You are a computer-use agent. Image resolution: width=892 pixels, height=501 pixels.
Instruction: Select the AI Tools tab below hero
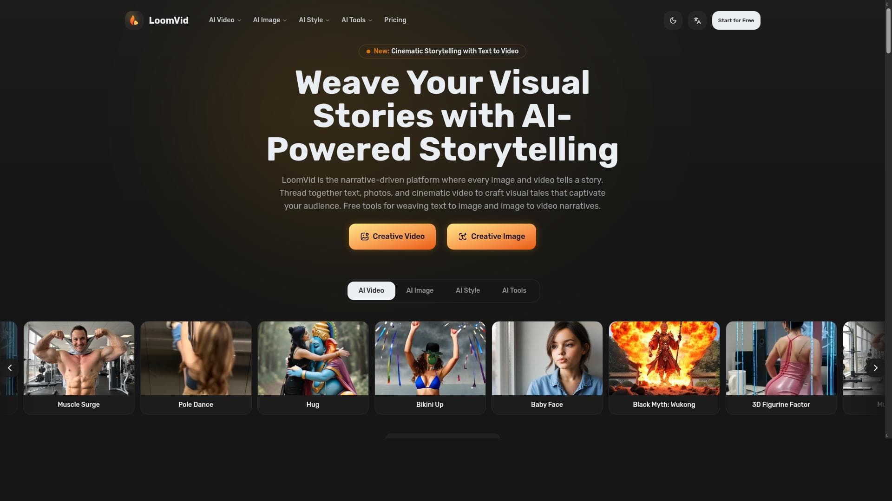[514, 290]
